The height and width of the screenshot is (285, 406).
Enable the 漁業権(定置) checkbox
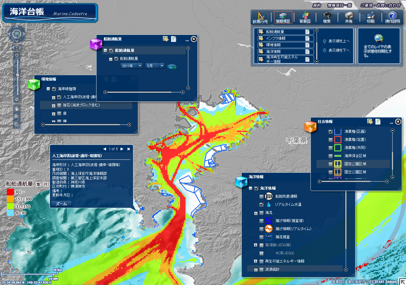331,140
